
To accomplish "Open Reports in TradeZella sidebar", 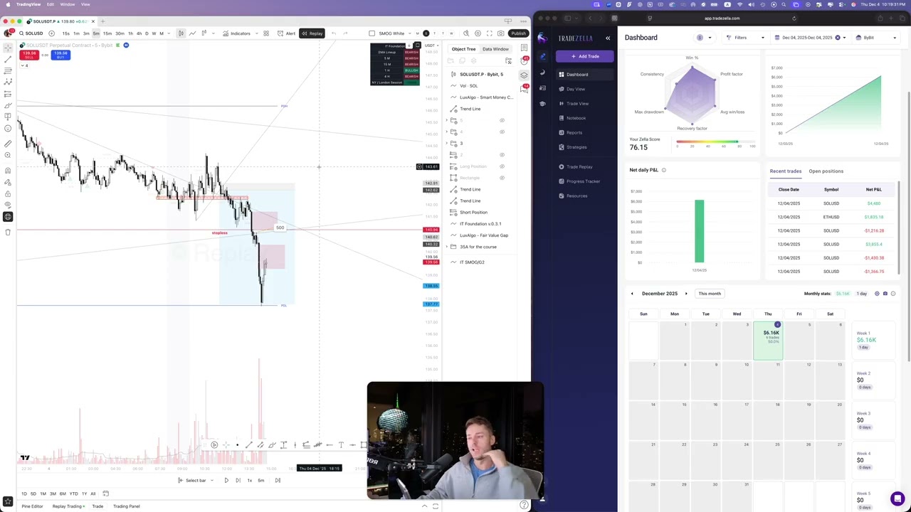I will tap(574, 132).
